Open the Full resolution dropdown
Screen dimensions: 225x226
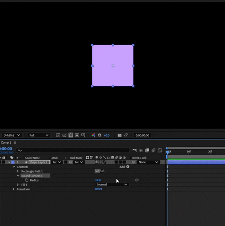pos(39,135)
